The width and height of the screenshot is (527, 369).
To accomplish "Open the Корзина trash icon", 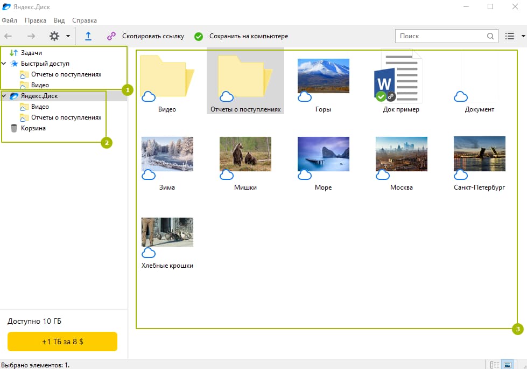I will point(14,128).
